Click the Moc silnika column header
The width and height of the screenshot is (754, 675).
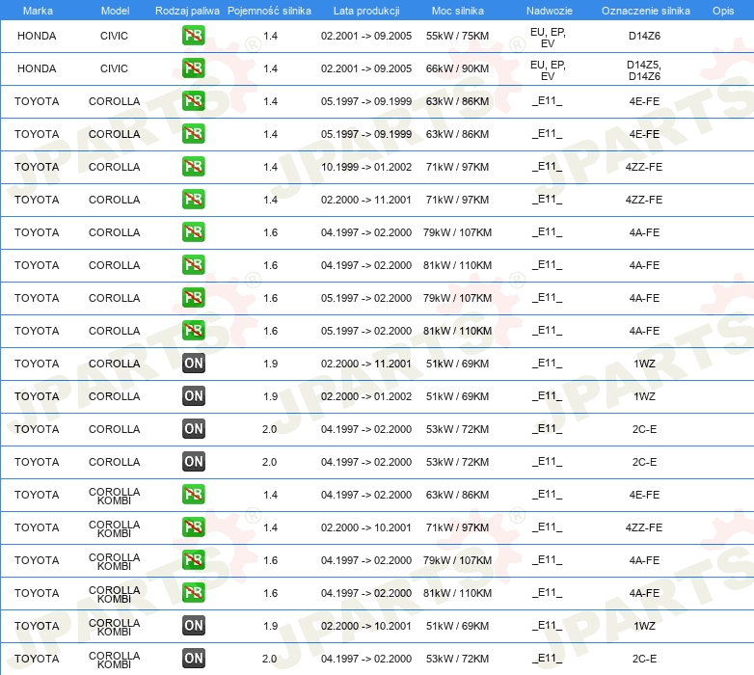457,11
